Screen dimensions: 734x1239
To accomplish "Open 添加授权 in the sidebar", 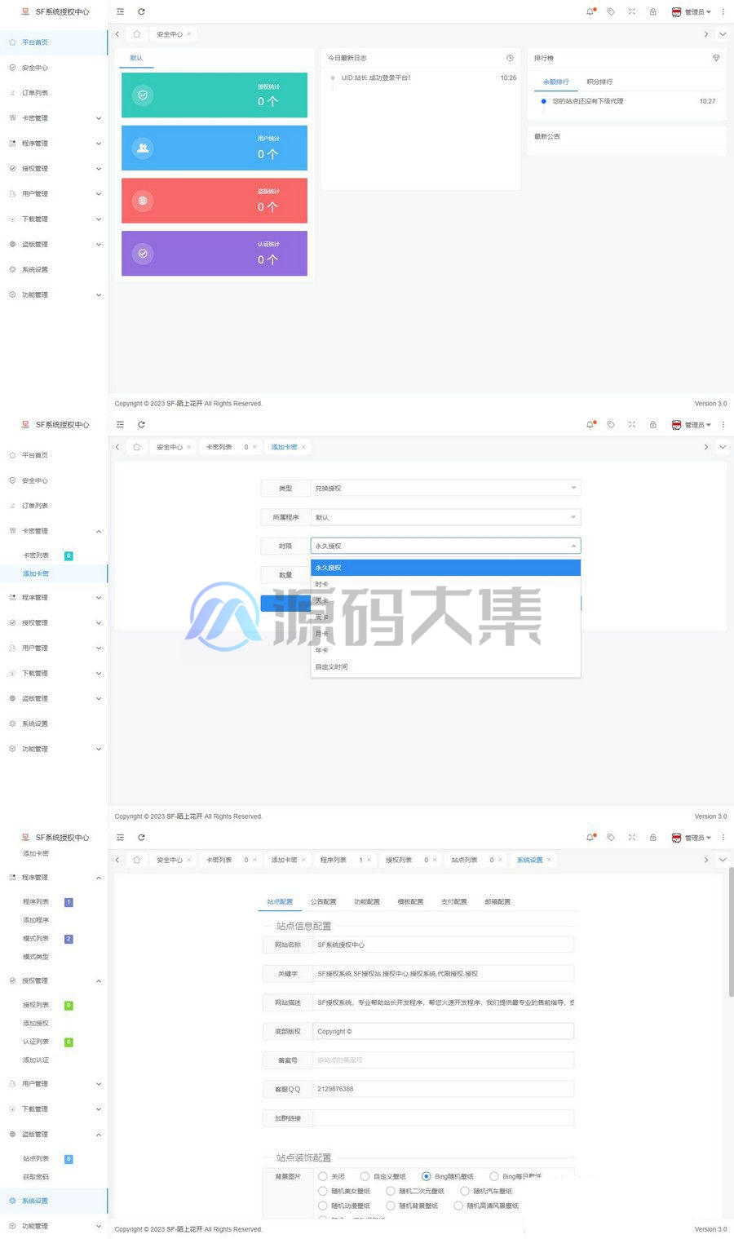I will (36, 1023).
